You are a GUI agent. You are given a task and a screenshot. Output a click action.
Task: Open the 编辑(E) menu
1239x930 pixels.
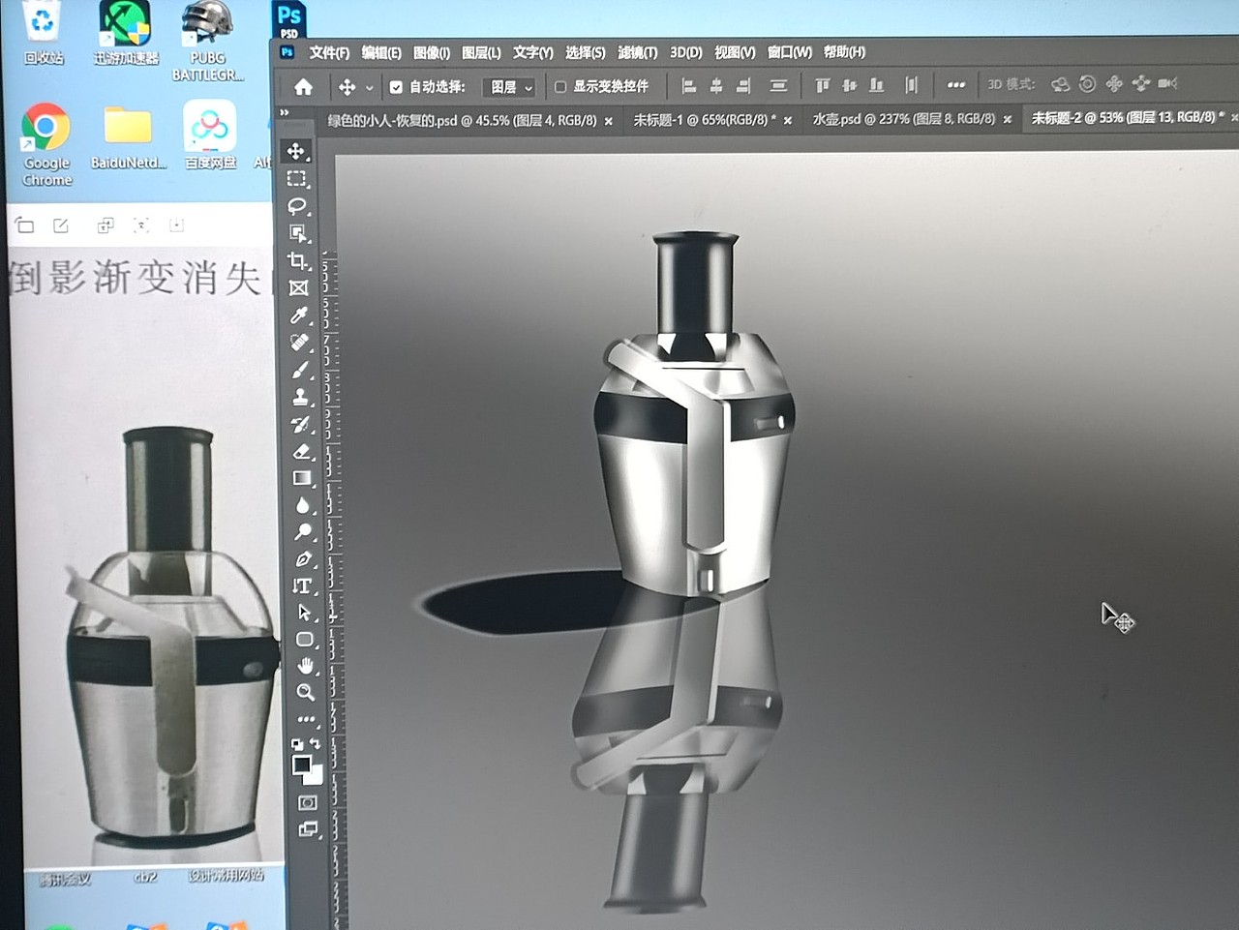pyautogui.click(x=381, y=52)
